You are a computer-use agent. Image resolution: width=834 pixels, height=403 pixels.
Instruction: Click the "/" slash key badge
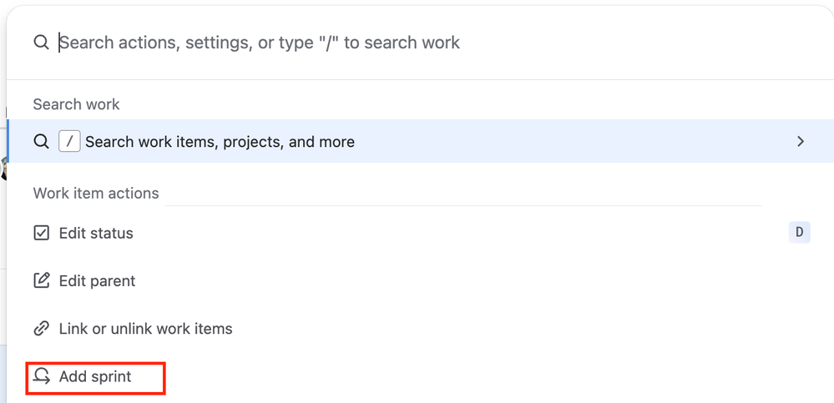click(69, 142)
